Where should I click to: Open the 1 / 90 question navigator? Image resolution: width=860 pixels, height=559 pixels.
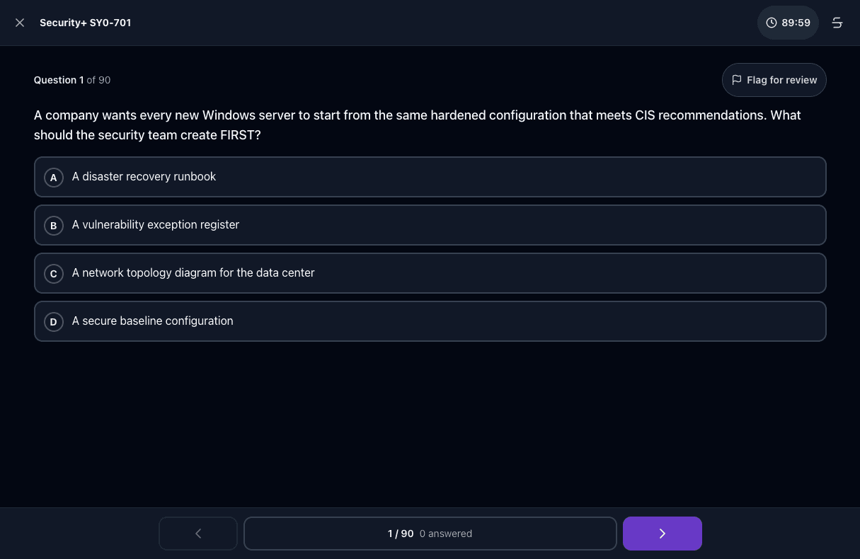[x=430, y=534]
